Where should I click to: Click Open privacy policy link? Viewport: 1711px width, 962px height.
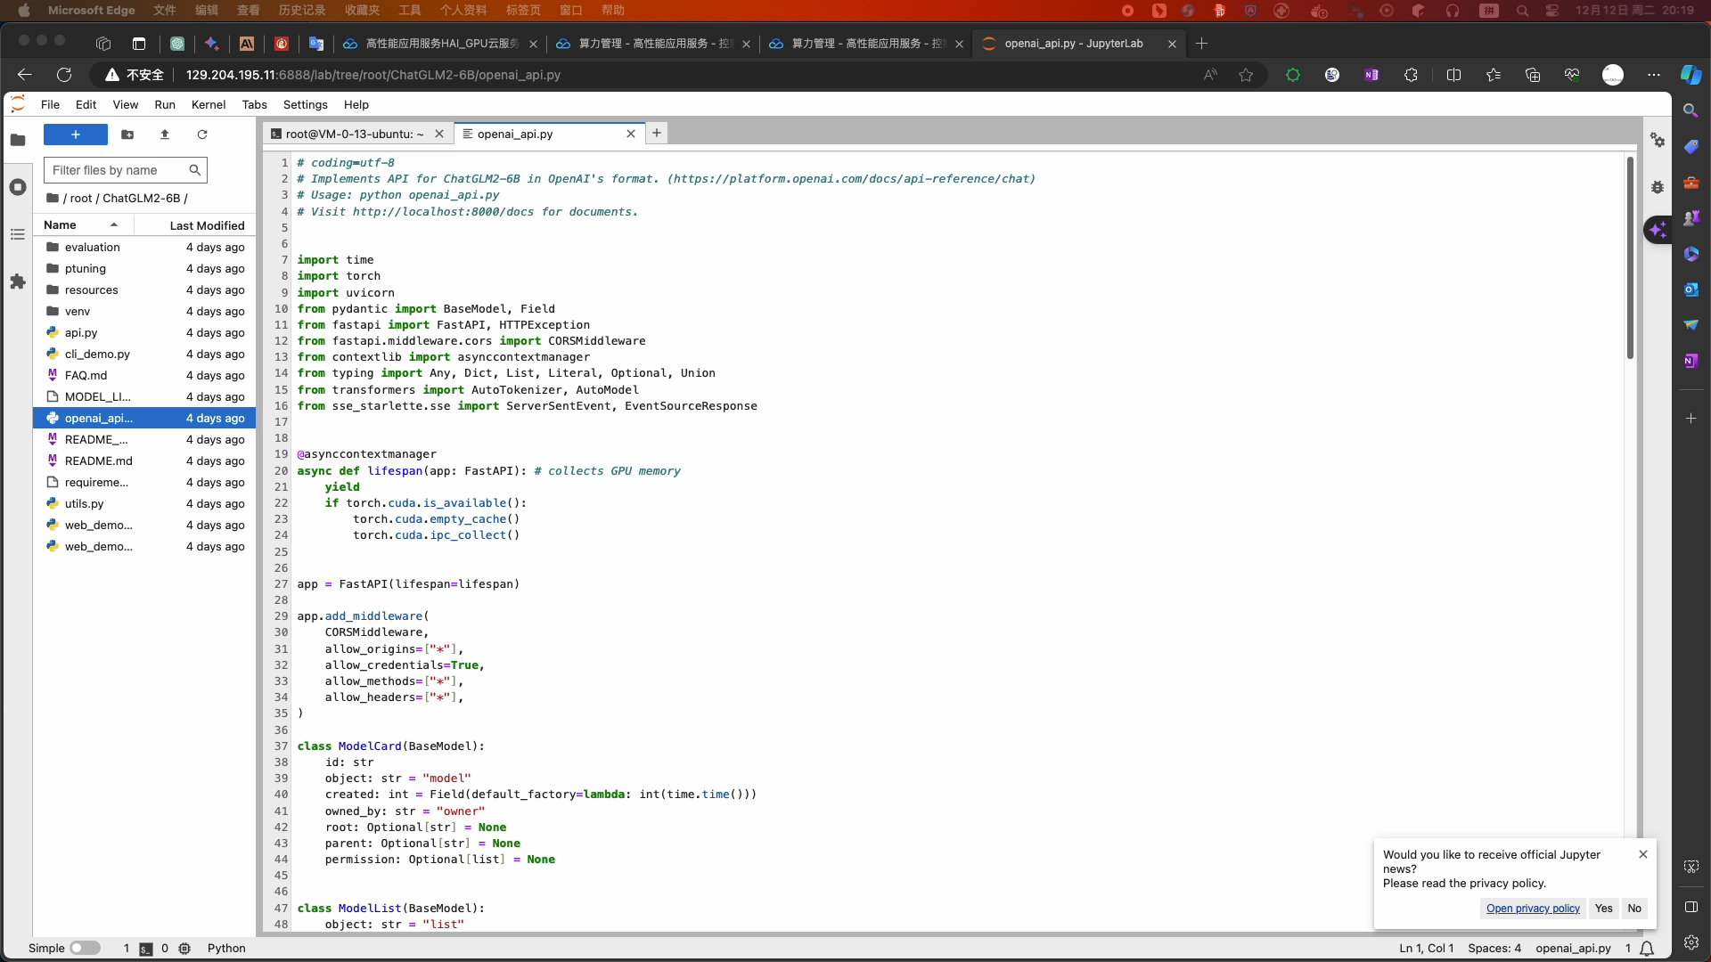1533,909
